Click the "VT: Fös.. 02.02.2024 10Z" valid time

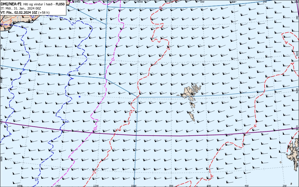click(19, 13)
